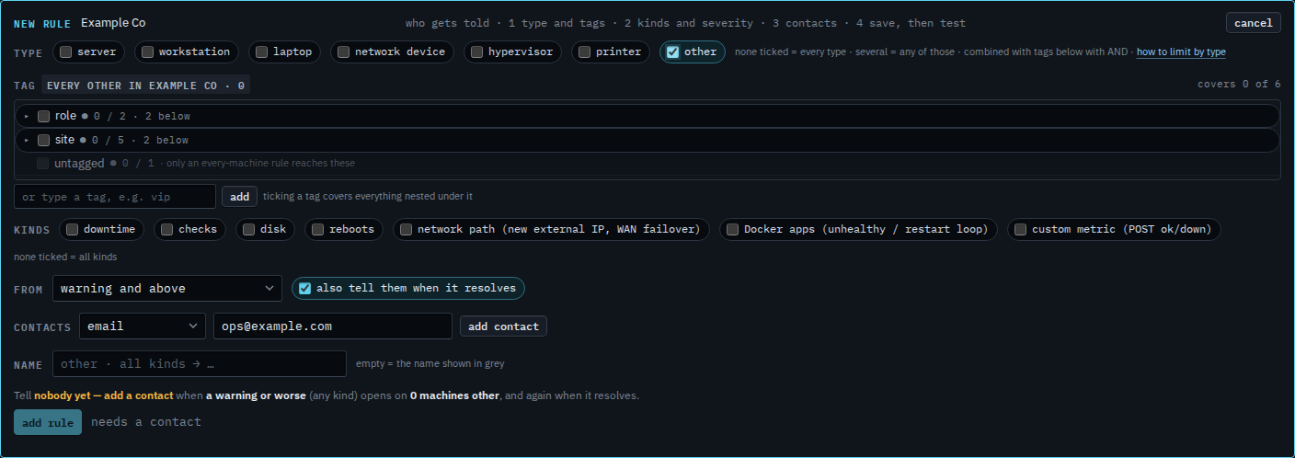The width and height of the screenshot is (1295, 458).
Task: Tick the network device type checkbox
Action: 343,52
